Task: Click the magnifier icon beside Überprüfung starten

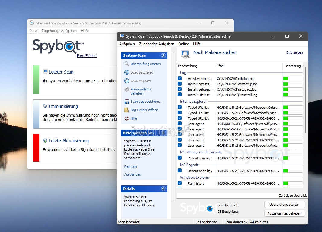Action: (127, 64)
